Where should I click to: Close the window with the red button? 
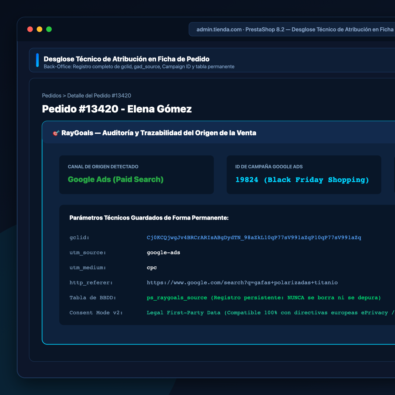pyautogui.click(x=30, y=29)
